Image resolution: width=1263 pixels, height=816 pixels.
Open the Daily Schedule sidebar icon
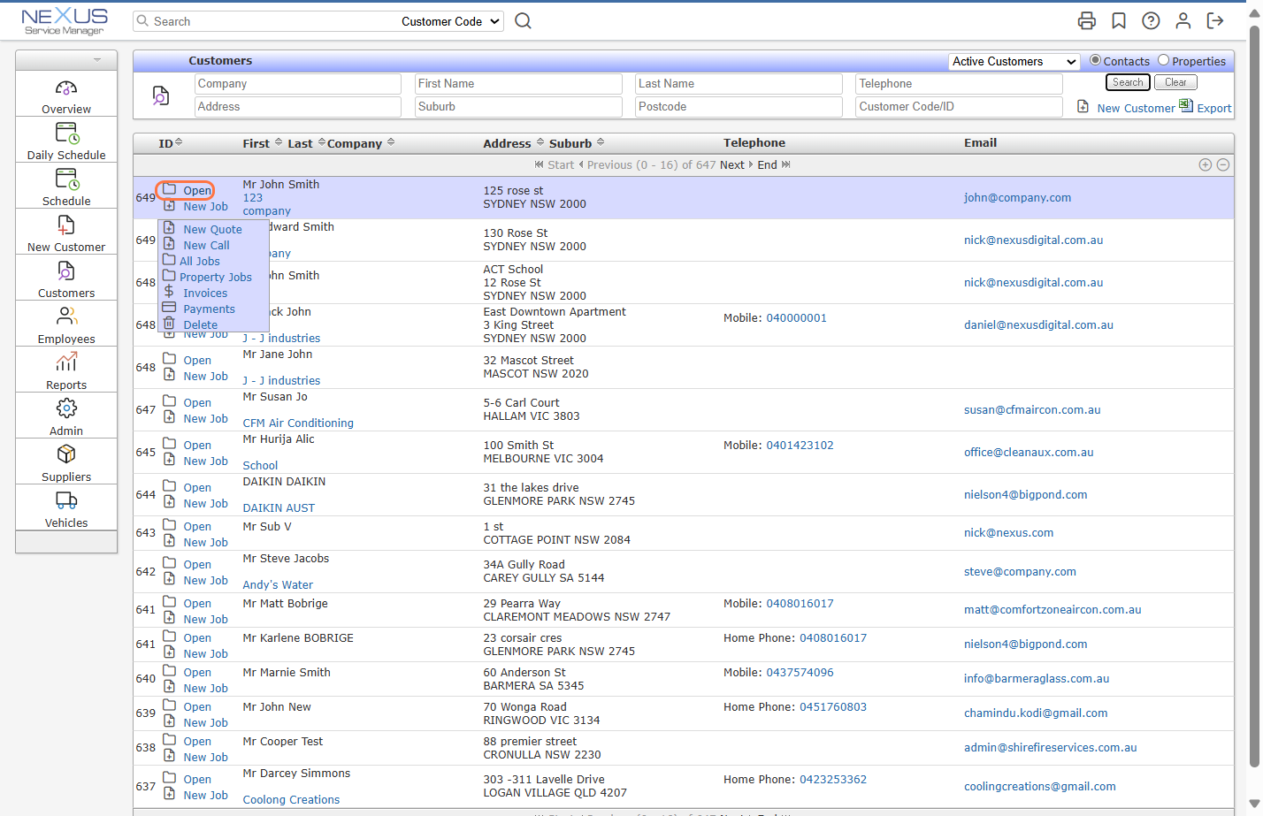tap(66, 133)
